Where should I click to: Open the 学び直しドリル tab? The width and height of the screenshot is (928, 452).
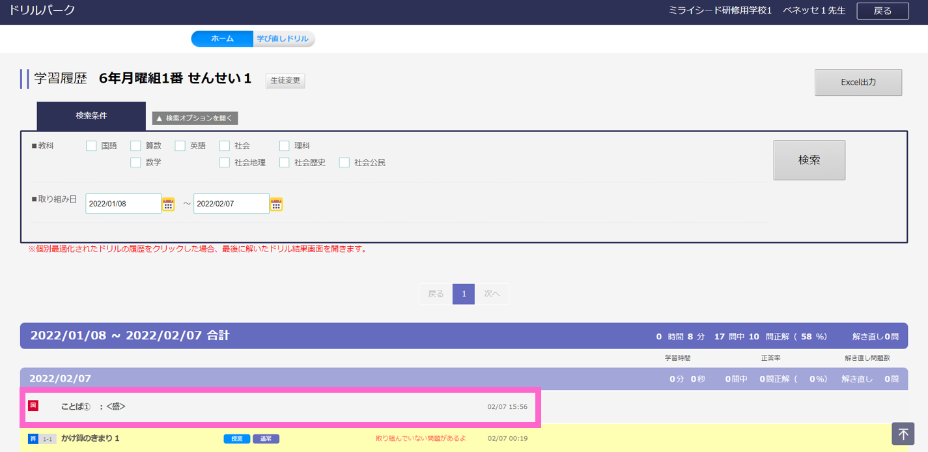coord(284,39)
